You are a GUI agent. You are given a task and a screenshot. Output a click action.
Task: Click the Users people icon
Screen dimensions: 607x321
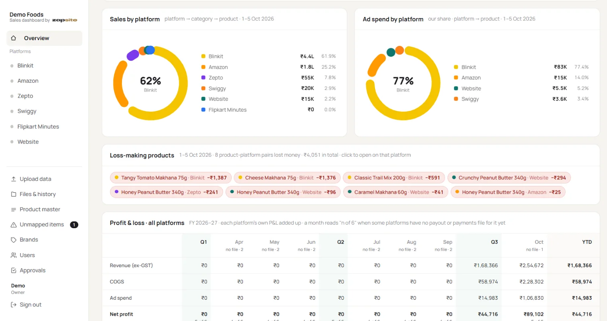(x=14, y=256)
